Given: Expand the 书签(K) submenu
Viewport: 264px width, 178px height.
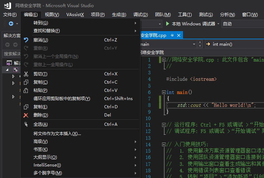Looking at the screenshot, I should pyautogui.click(x=81, y=149).
